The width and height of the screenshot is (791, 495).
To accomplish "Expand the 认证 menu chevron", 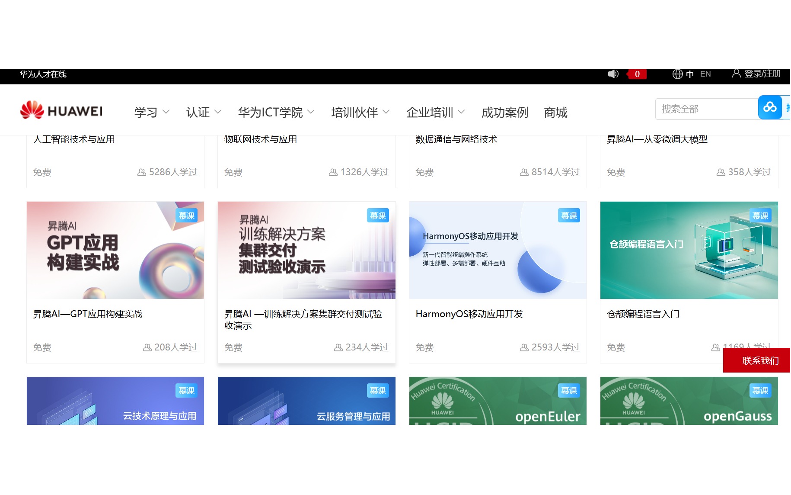I will tap(218, 112).
